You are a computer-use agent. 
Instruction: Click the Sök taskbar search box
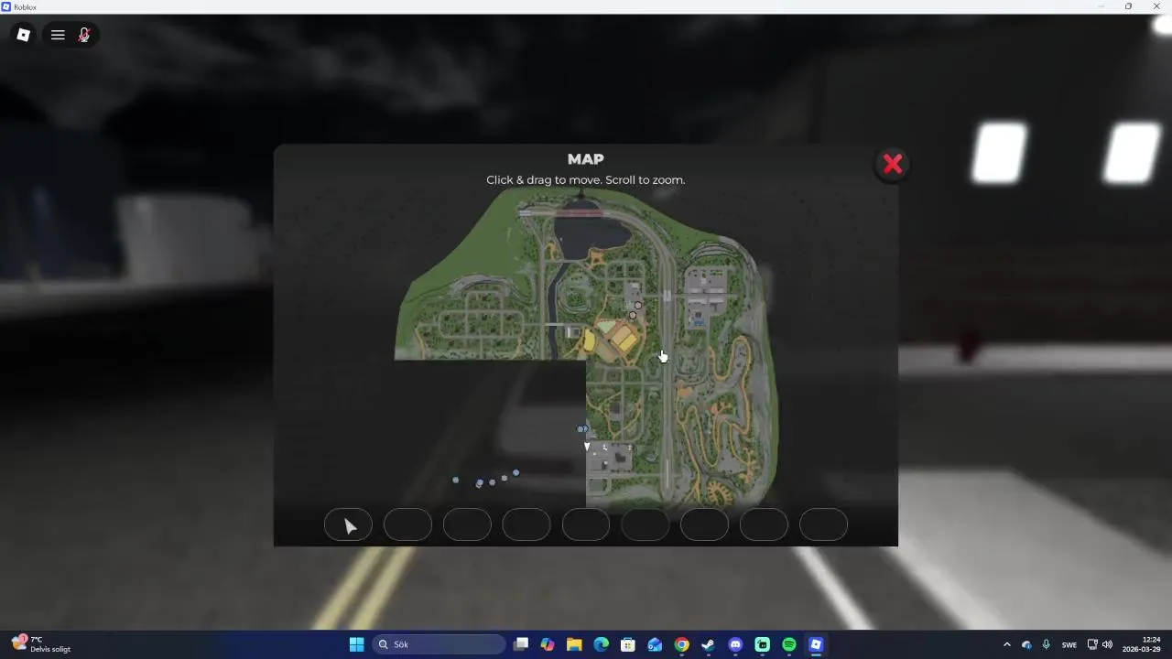439,644
